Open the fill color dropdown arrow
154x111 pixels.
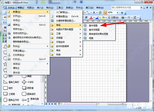tap(106, 17)
